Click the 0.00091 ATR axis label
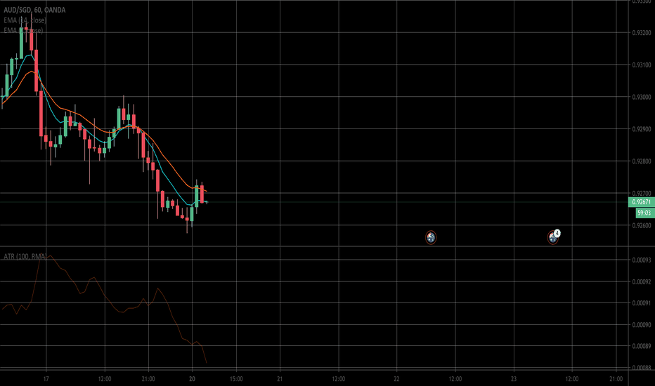655x386 pixels. [641, 303]
